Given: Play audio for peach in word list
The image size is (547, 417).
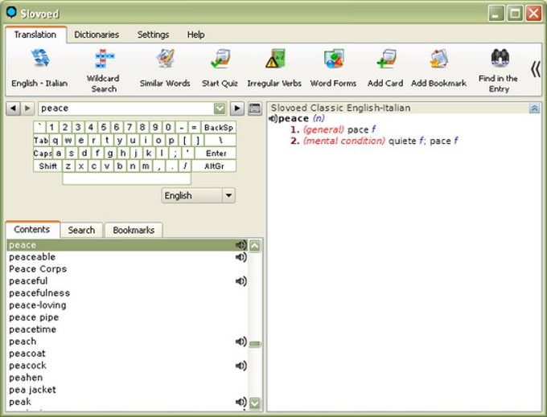Looking at the screenshot, I should 241,341.
